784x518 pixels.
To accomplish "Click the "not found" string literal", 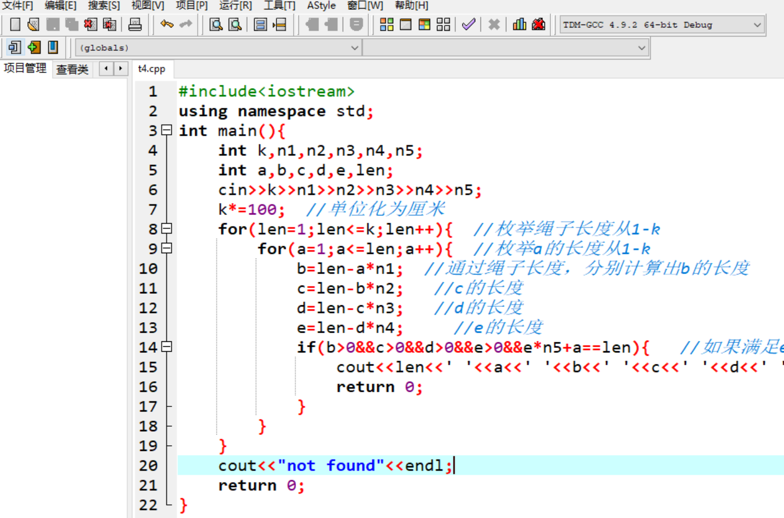I will [331, 465].
